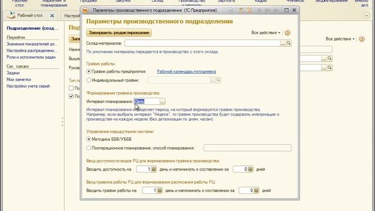
Task: Click Вводить доступность на number field
Action: [144, 169]
